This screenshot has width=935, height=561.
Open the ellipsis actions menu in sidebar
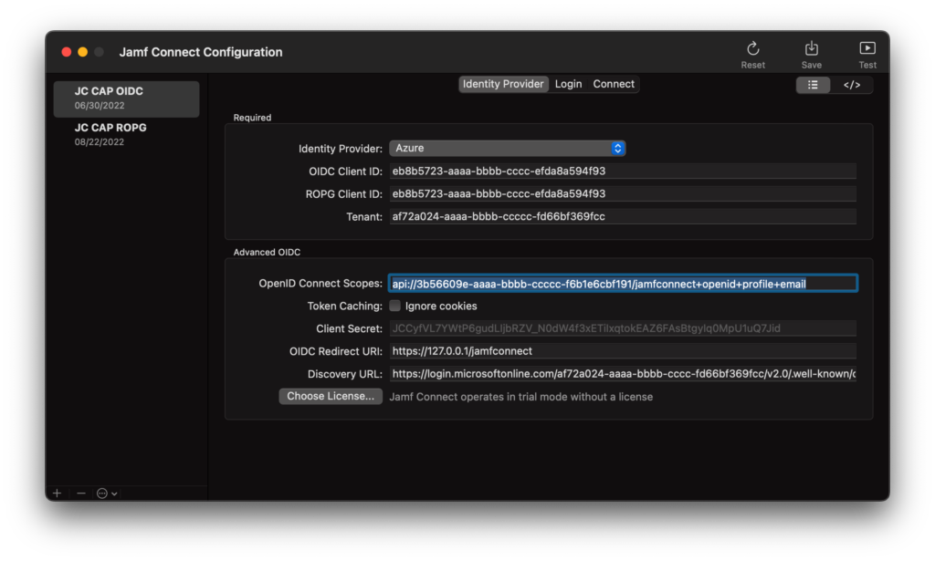point(107,493)
